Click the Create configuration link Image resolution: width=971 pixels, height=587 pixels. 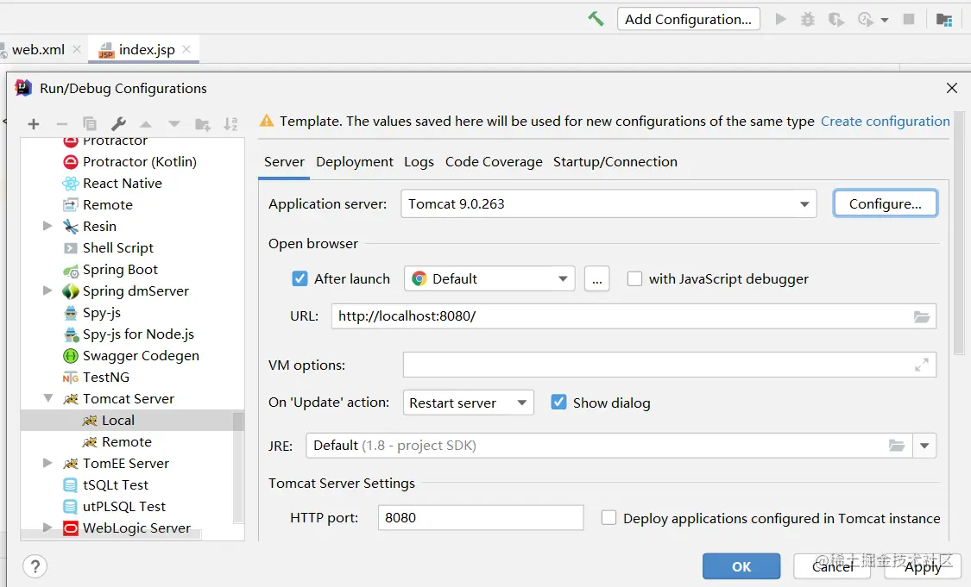[x=885, y=122]
